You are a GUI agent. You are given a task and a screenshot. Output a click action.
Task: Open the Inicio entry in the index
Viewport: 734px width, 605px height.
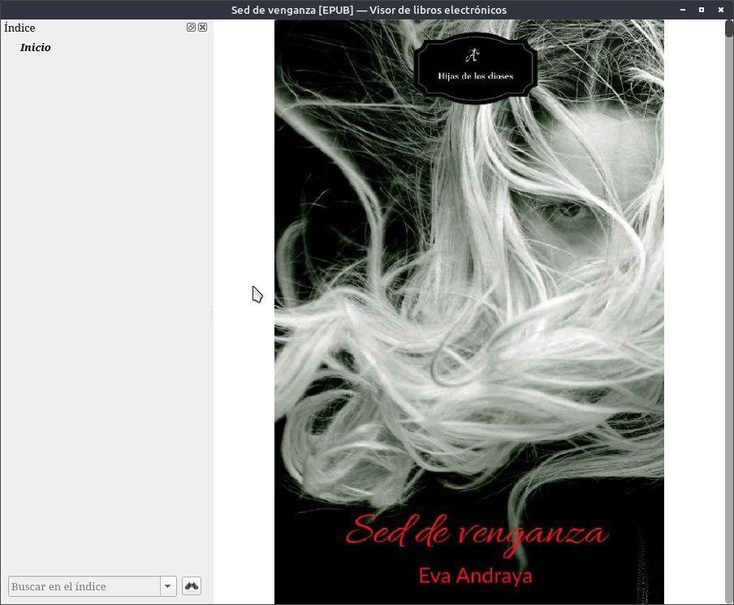pos(35,47)
